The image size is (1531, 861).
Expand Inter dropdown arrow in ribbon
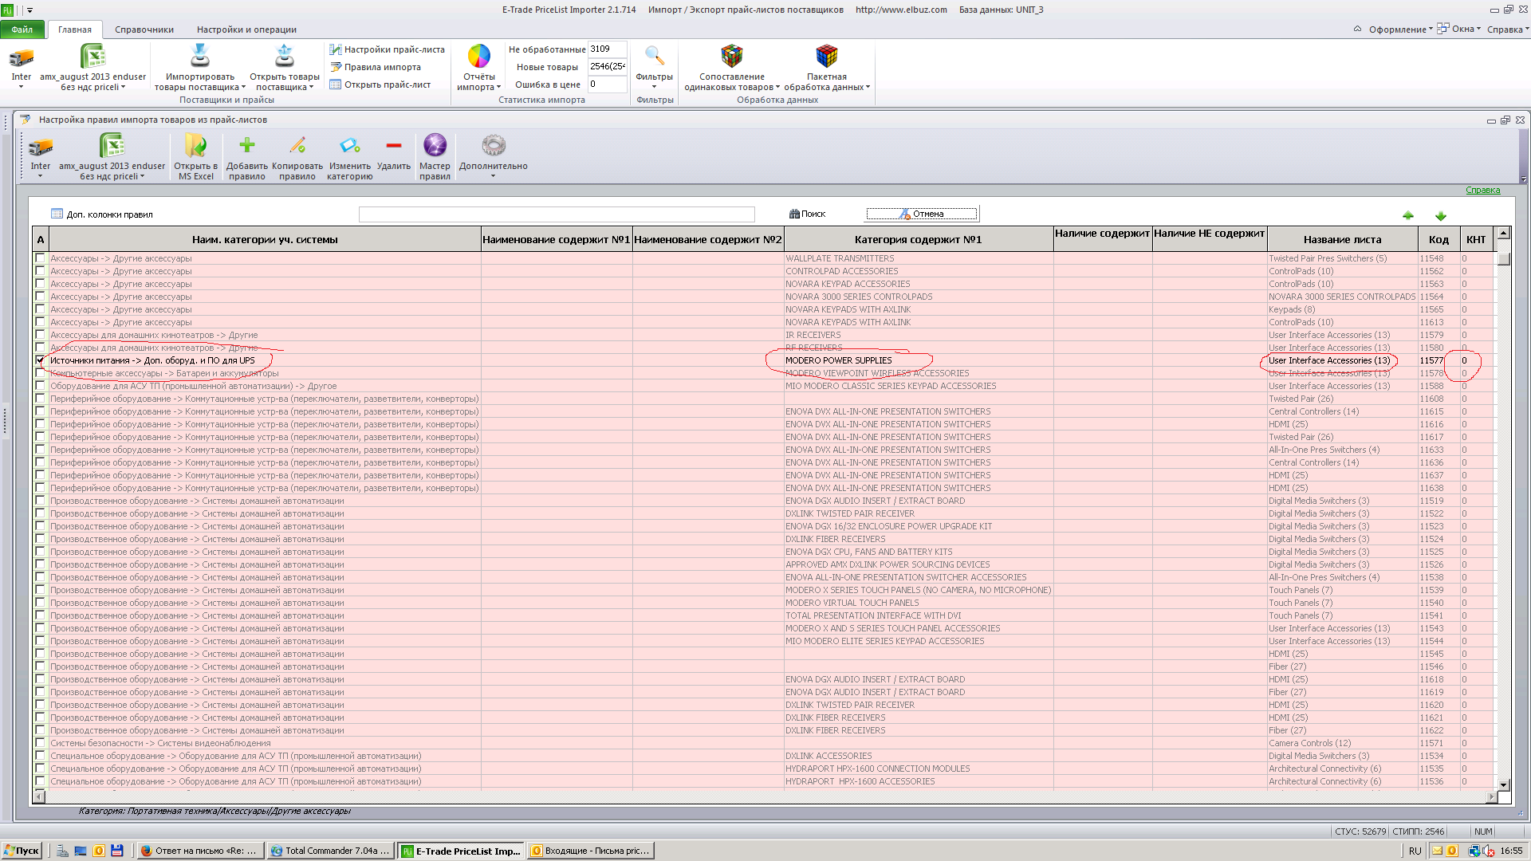[x=22, y=87]
